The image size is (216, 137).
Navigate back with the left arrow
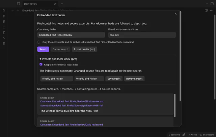point(12,10)
